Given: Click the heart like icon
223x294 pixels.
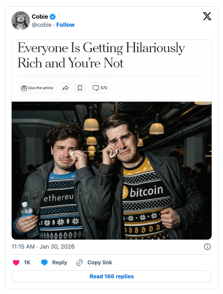Looking at the screenshot, I should [x=16, y=263].
